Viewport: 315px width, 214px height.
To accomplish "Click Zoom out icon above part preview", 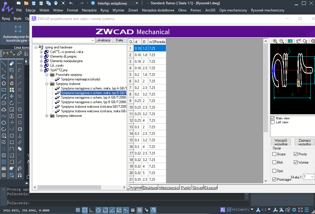I will 282,41.
